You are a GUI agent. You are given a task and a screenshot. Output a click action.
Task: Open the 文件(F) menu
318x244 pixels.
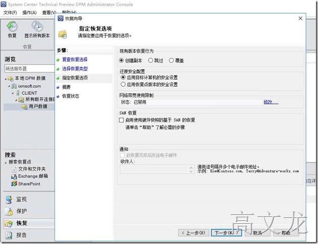pyautogui.click(x=10, y=13)
